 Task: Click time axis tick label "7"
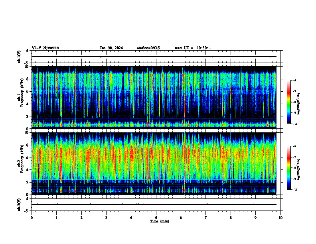coord(206,218)
